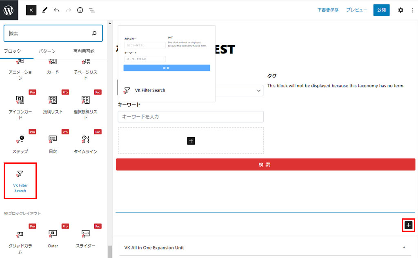
Task: Switch to the 再利用可能 tab
Action: point(84,51)
